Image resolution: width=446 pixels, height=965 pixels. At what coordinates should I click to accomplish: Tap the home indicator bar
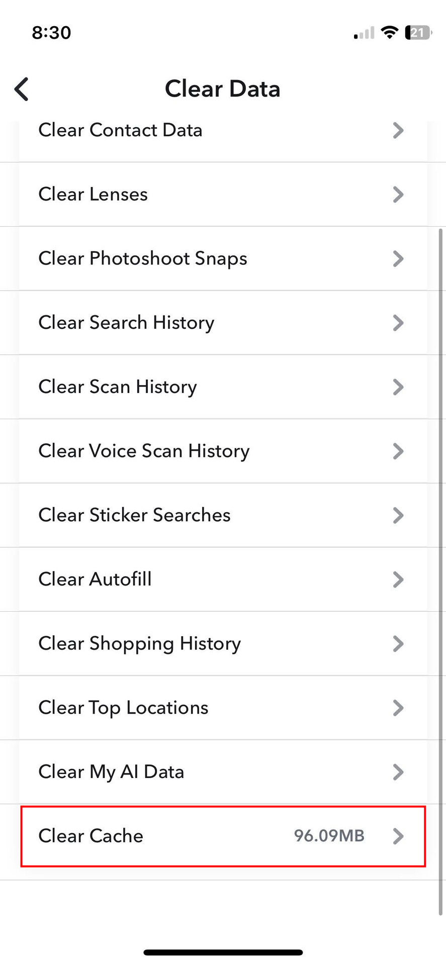(x=223, y=952)
